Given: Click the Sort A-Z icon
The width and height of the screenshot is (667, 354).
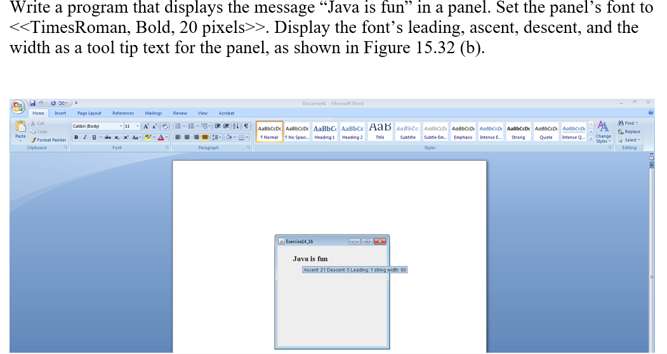Looking at the screenshot, I should click(x=235, y=126).
